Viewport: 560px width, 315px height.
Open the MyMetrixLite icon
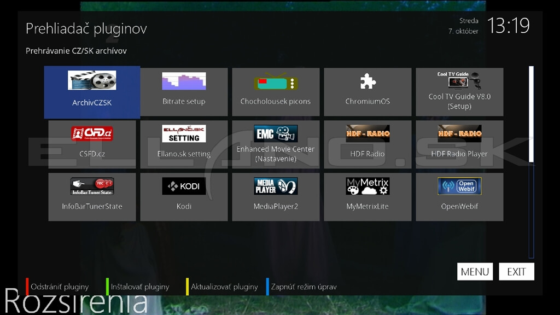(367, 186)
